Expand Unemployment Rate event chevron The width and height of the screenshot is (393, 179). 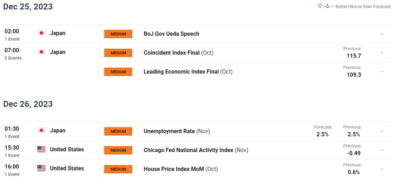click(382, 131)
